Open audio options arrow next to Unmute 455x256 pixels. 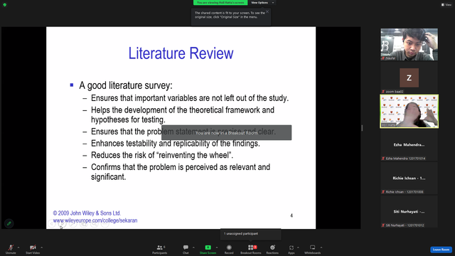pos(18,247)
